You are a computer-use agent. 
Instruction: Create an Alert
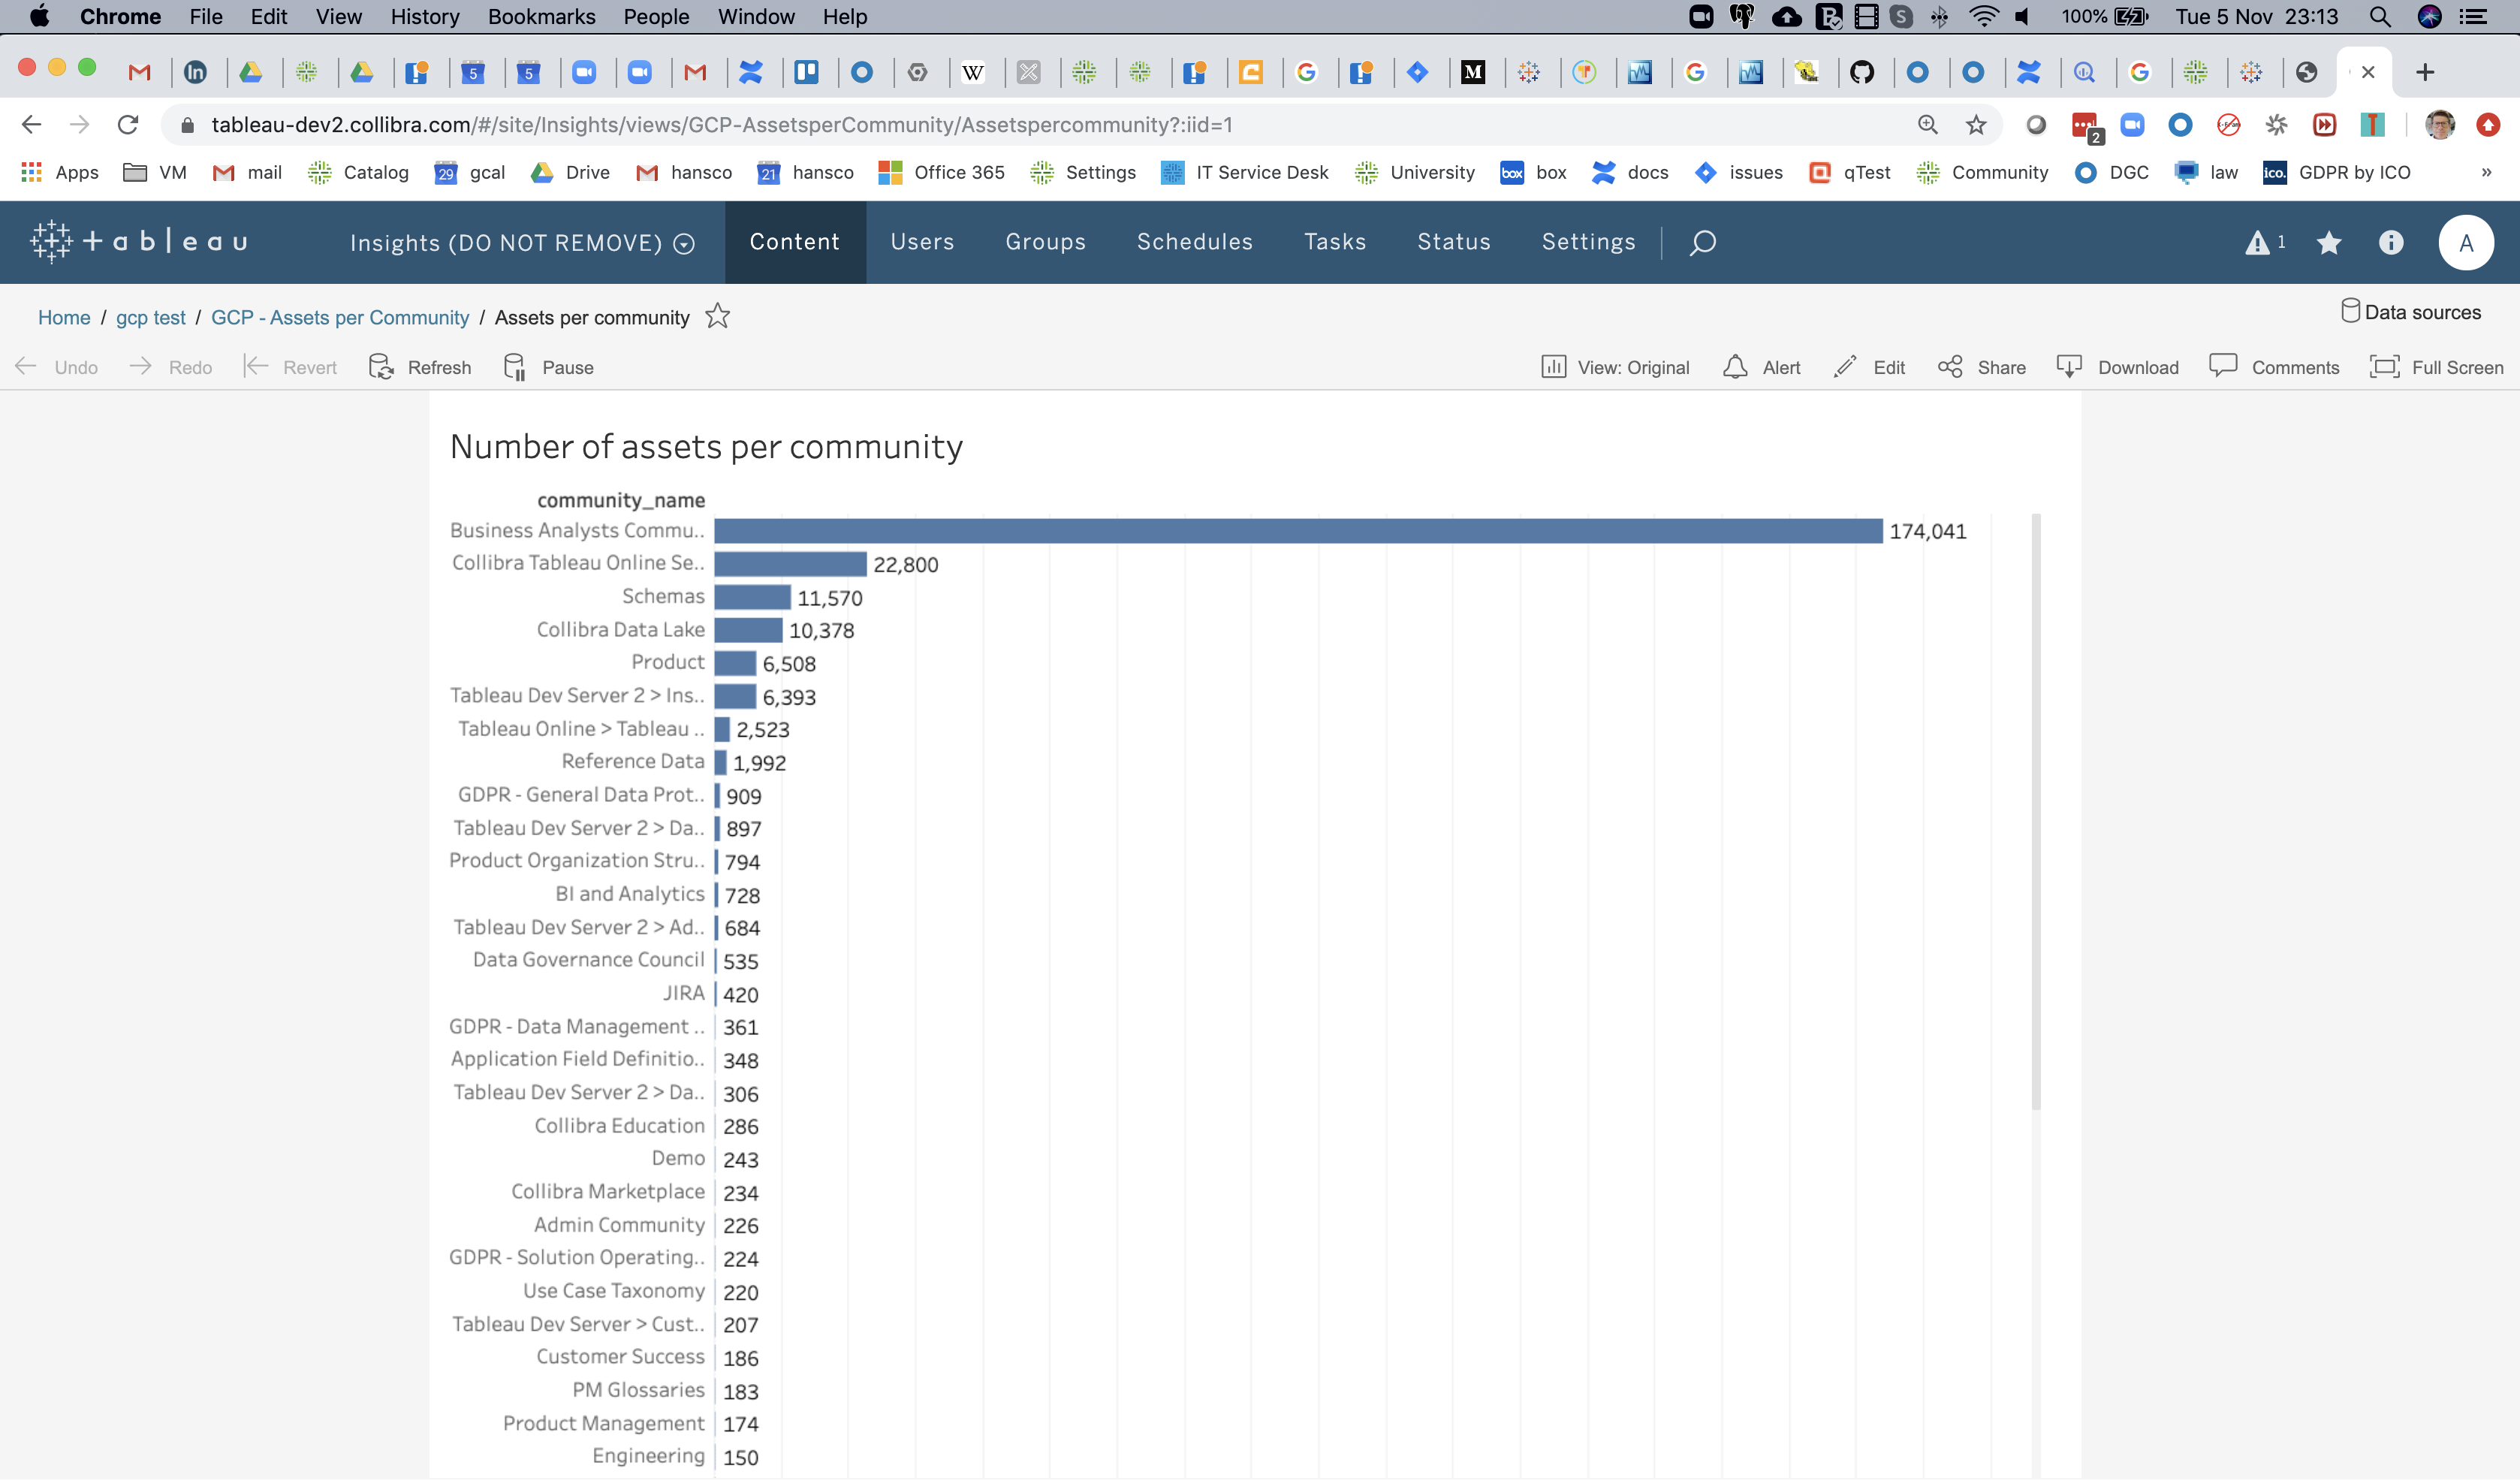tap(1762, 367)
